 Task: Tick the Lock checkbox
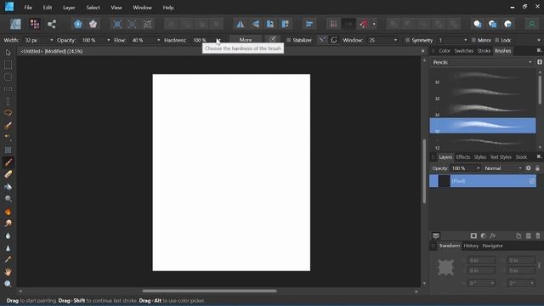click(496, 40)
